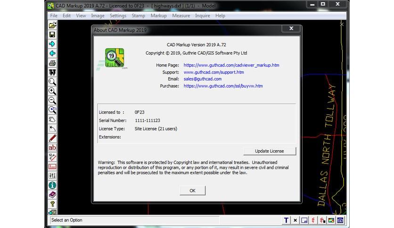
Task: Open the www.guthcad.com/support.htm link
Action: 213,72
